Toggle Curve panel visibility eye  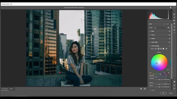point(169,35)
